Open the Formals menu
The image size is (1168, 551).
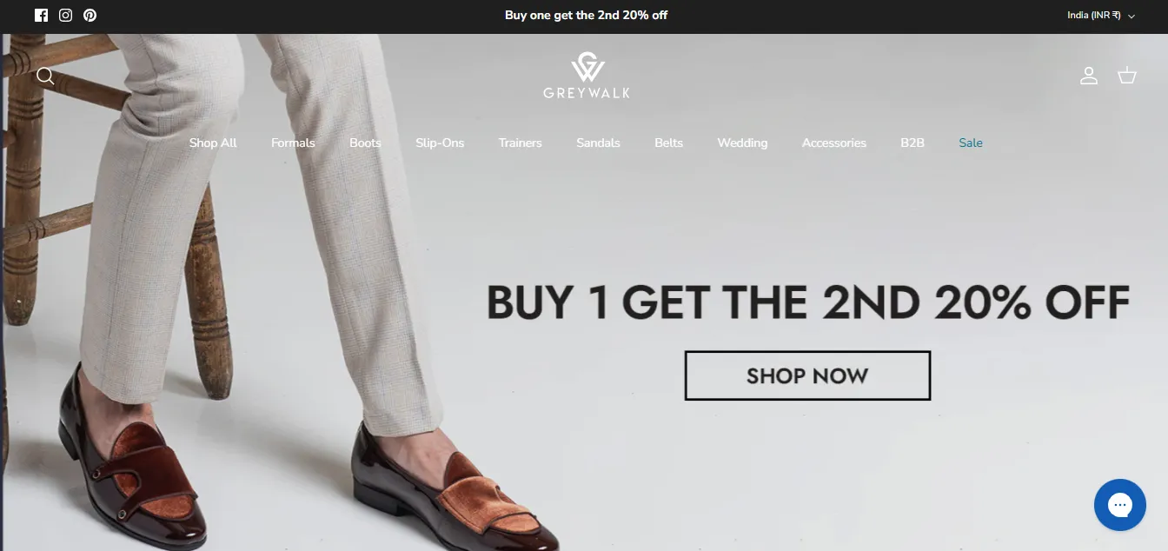[293, 143]
